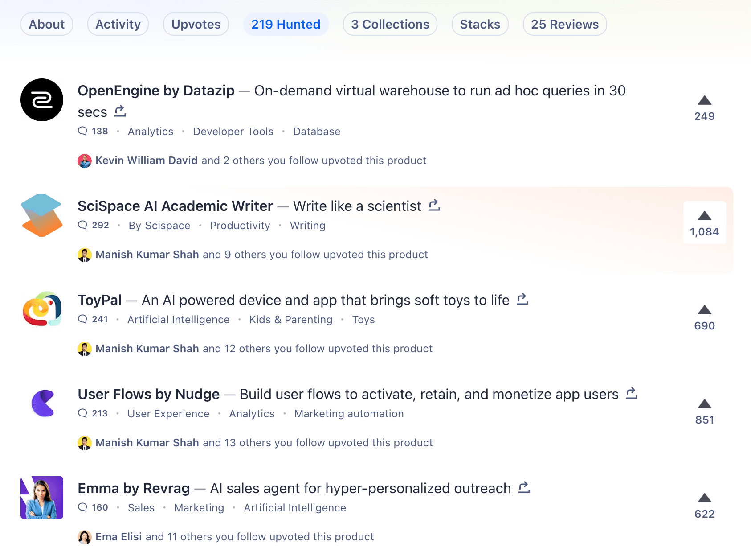Share OpenEngine by Datazip via share icon
Viewport: 751px width, 560px height.
click(x=120, y=111)
